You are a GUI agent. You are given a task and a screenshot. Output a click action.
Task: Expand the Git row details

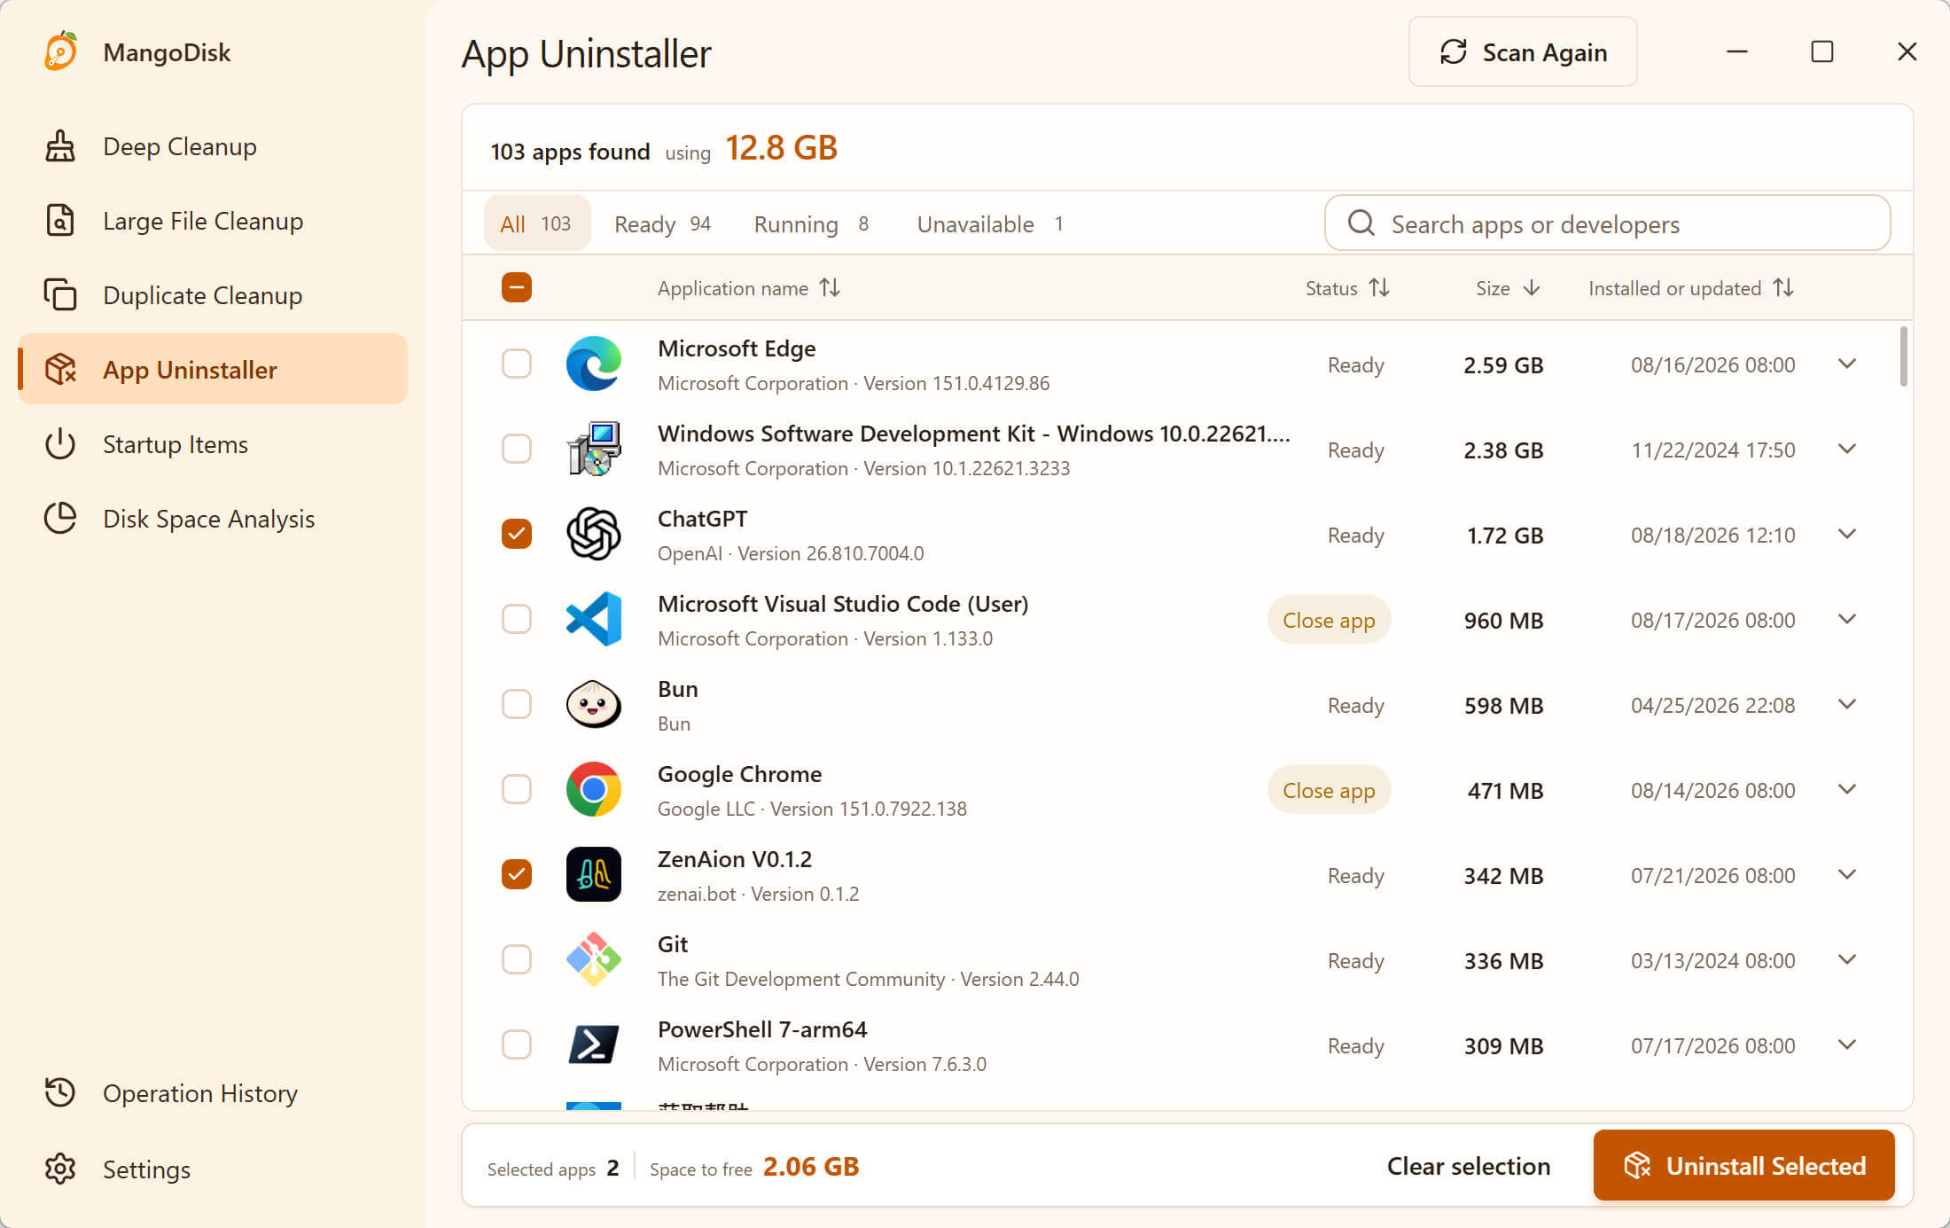(x=1847, y=959)
